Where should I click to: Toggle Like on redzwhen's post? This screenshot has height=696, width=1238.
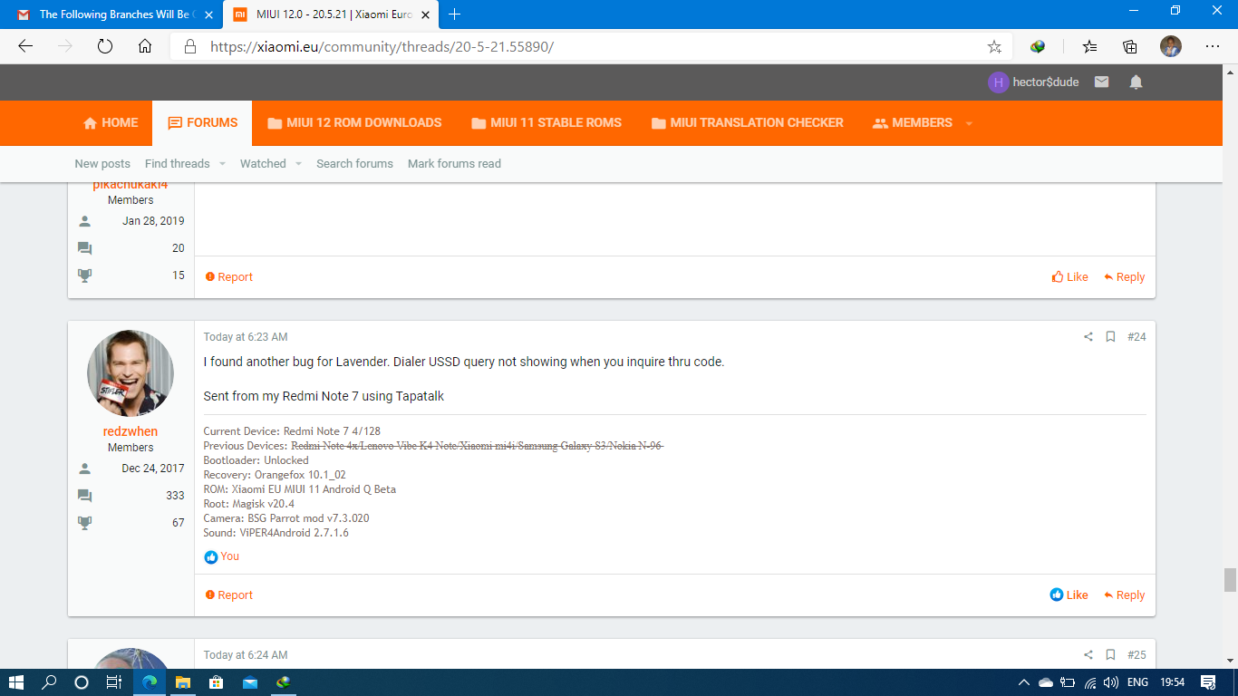tap(1069, 595)
